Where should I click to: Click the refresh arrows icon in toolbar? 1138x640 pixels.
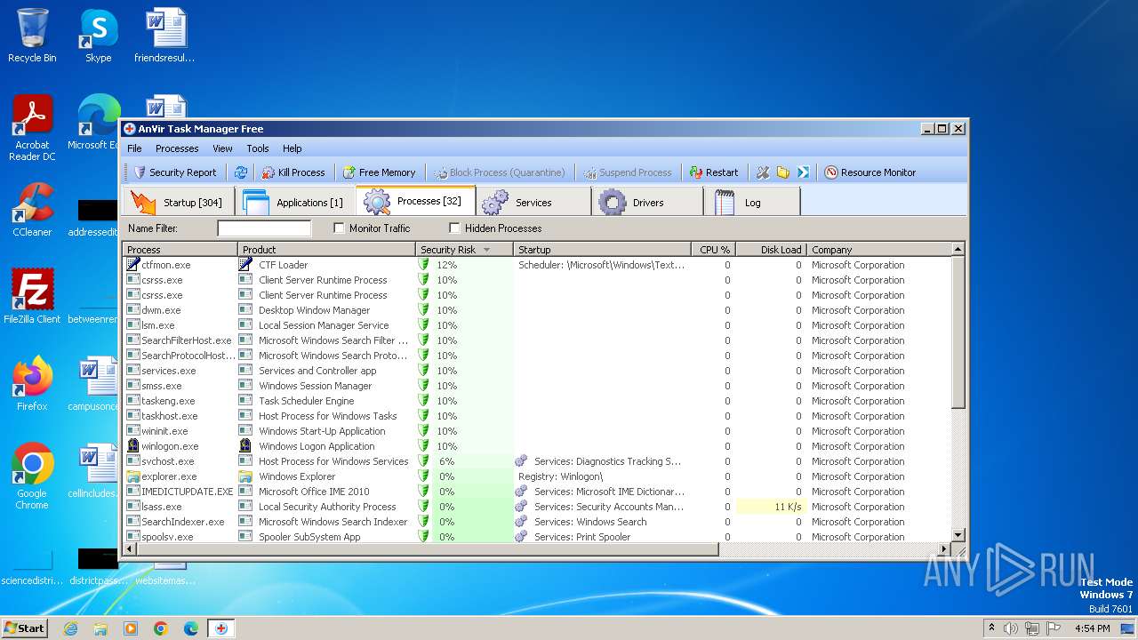point(241,172)
